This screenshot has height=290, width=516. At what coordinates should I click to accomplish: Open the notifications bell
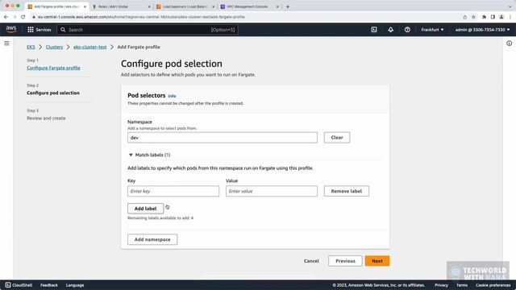(390, 30)
